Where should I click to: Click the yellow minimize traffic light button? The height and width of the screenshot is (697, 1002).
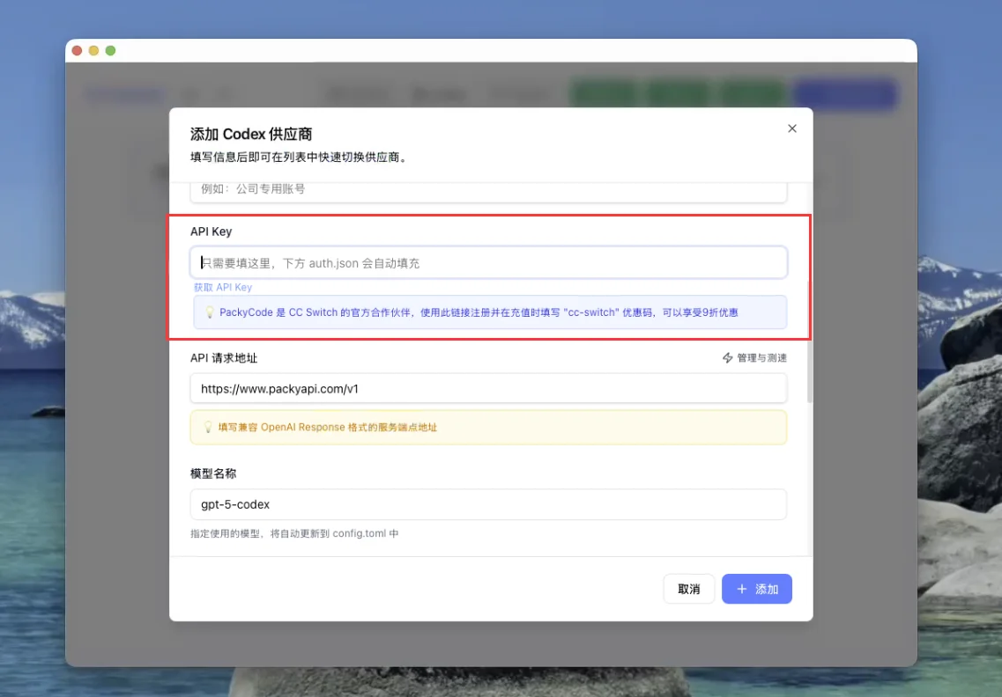click(x=93, y=50)
